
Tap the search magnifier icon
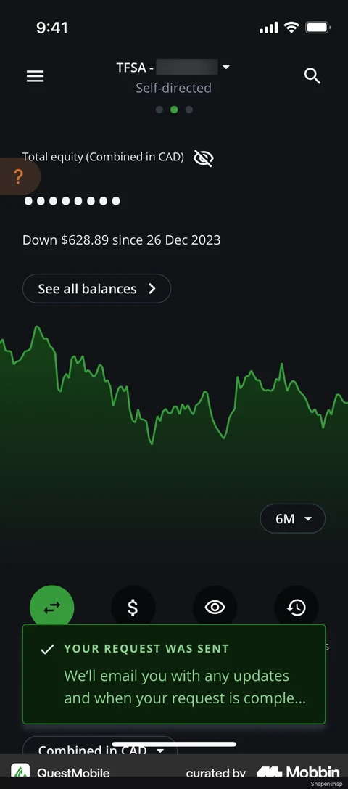coord(312,76)
